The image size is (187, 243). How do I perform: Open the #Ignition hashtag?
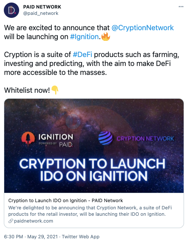pyautogui.click(x=85, y=37)
